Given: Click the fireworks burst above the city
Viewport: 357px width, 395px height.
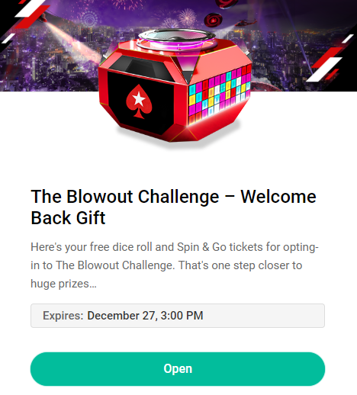Looking at the screenshot, I should [187, 17].
